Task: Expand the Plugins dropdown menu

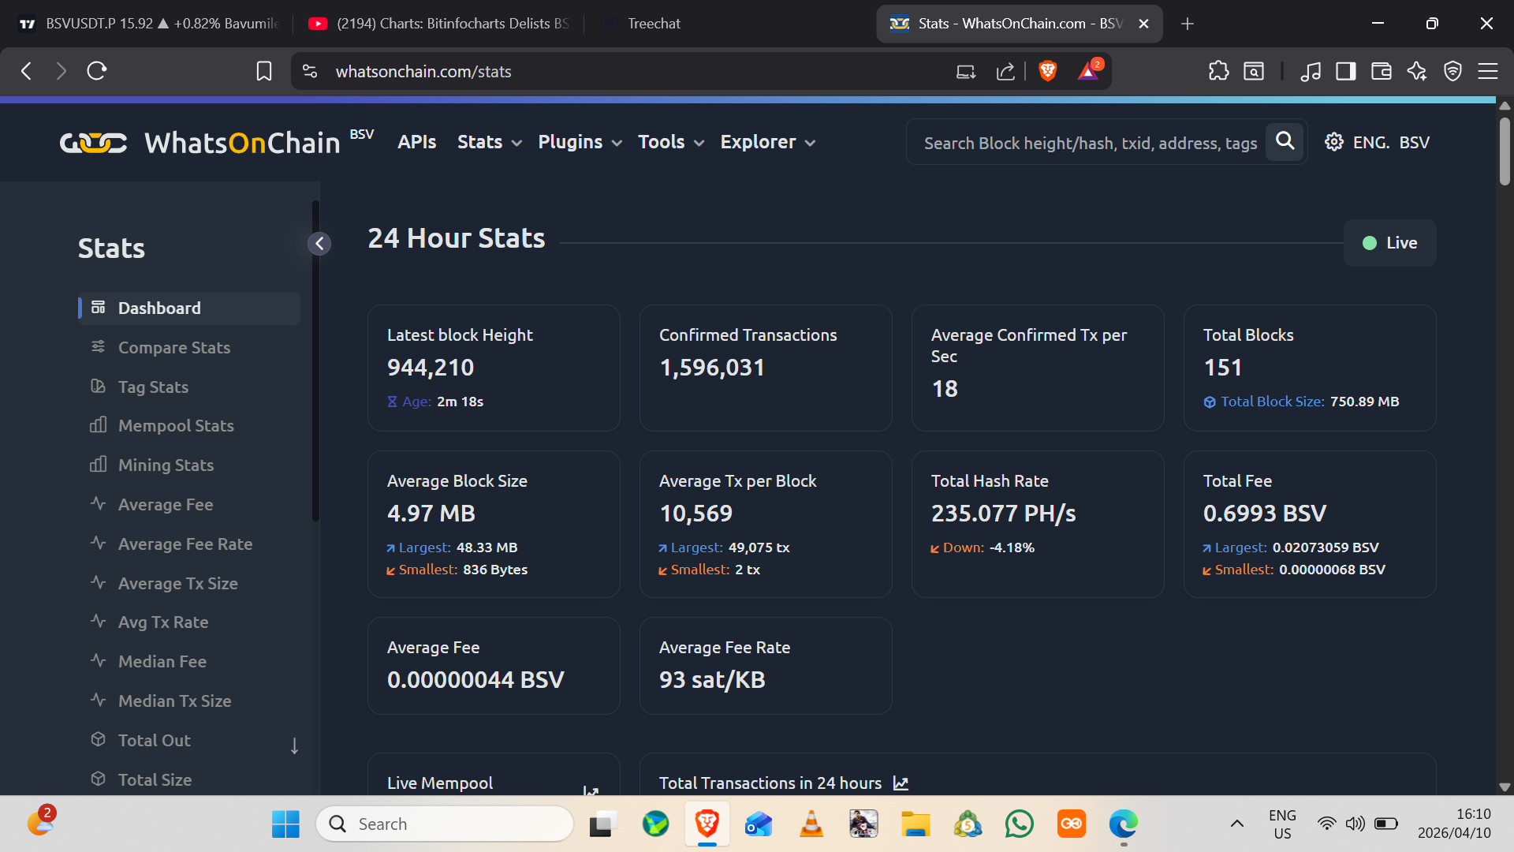Action: [580, 142]
